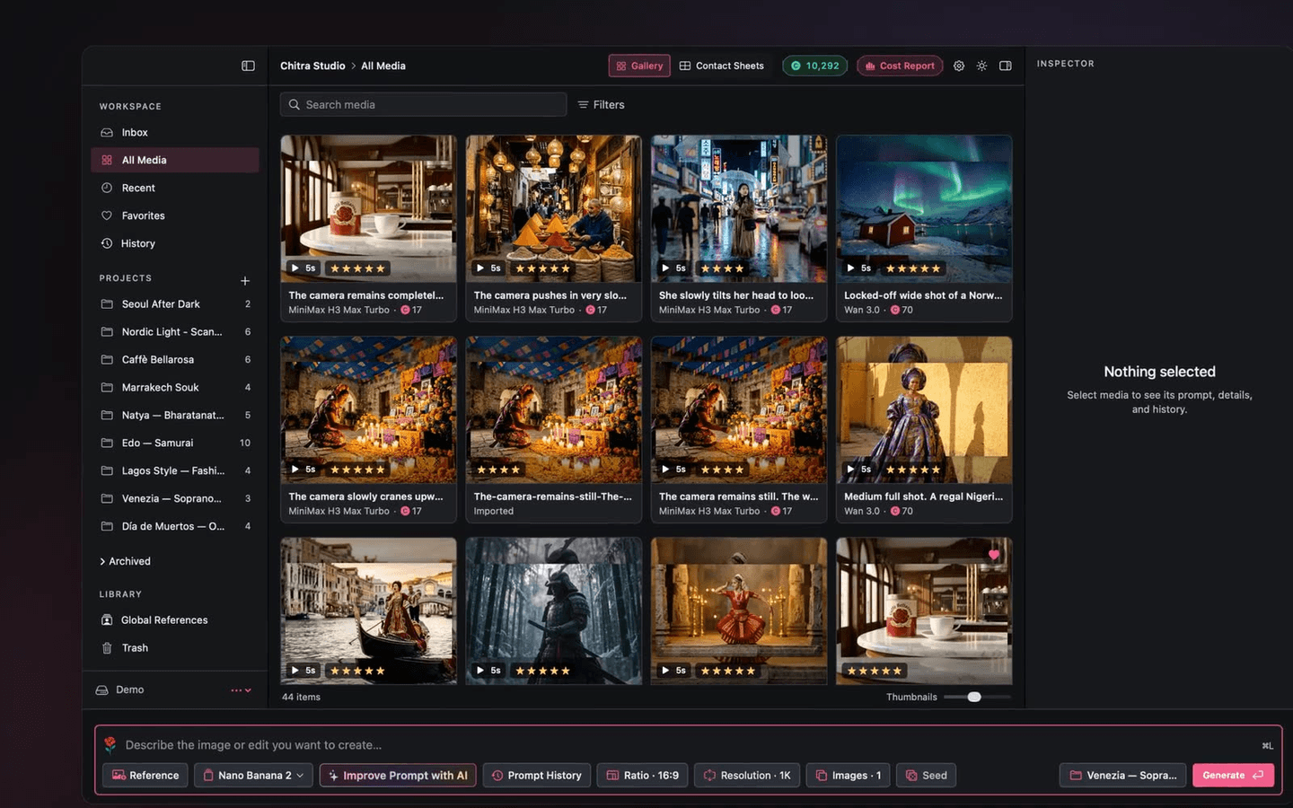
Task: Click the Seed button
Action: pyautogui.click(x=926, y=776)
